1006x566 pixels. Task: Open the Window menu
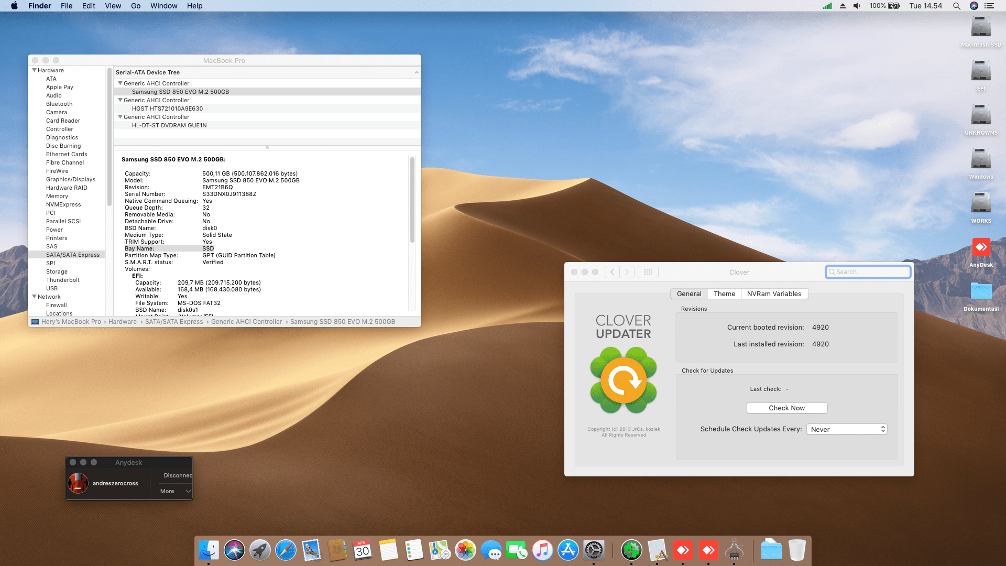point(164,6)
